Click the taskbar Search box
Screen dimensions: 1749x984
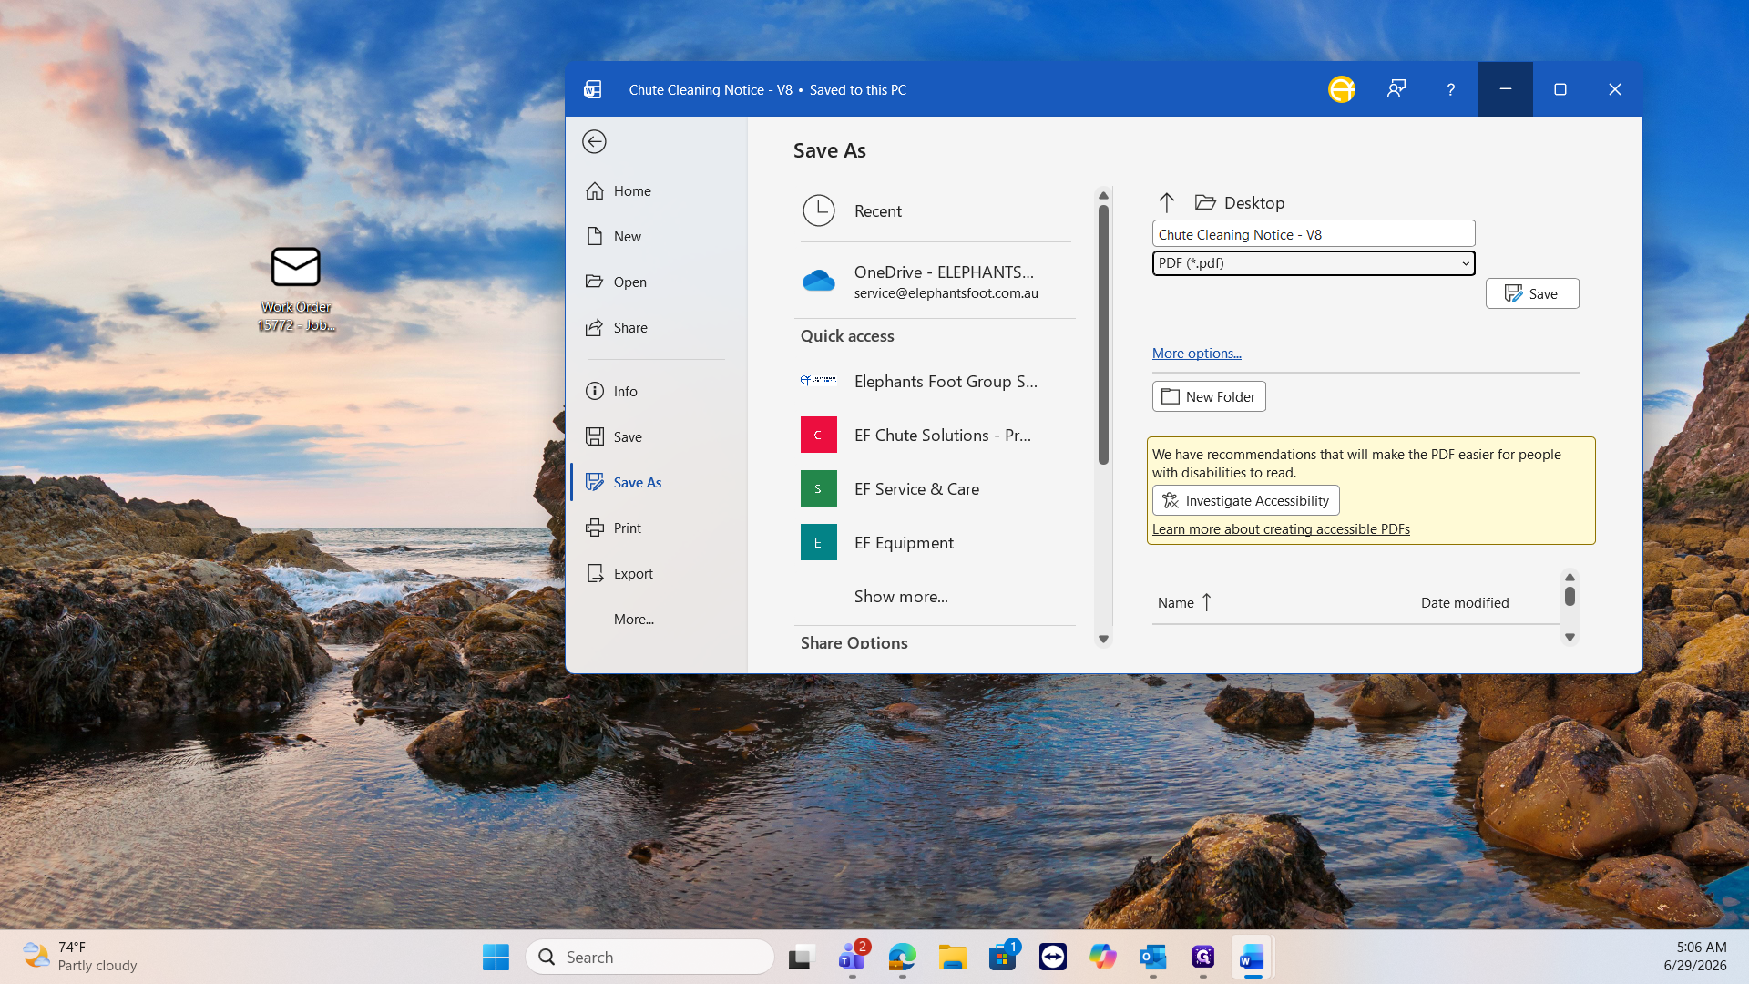pos(649,957)
